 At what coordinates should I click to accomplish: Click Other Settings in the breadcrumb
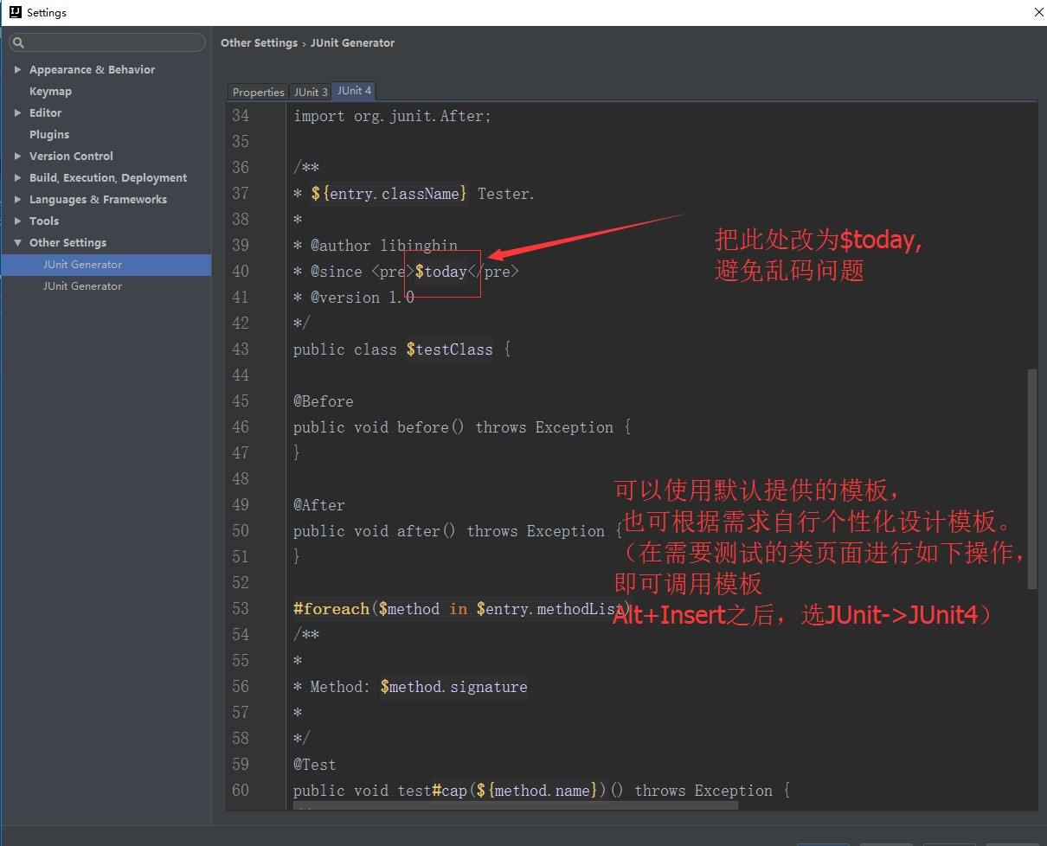click(259, 42)
